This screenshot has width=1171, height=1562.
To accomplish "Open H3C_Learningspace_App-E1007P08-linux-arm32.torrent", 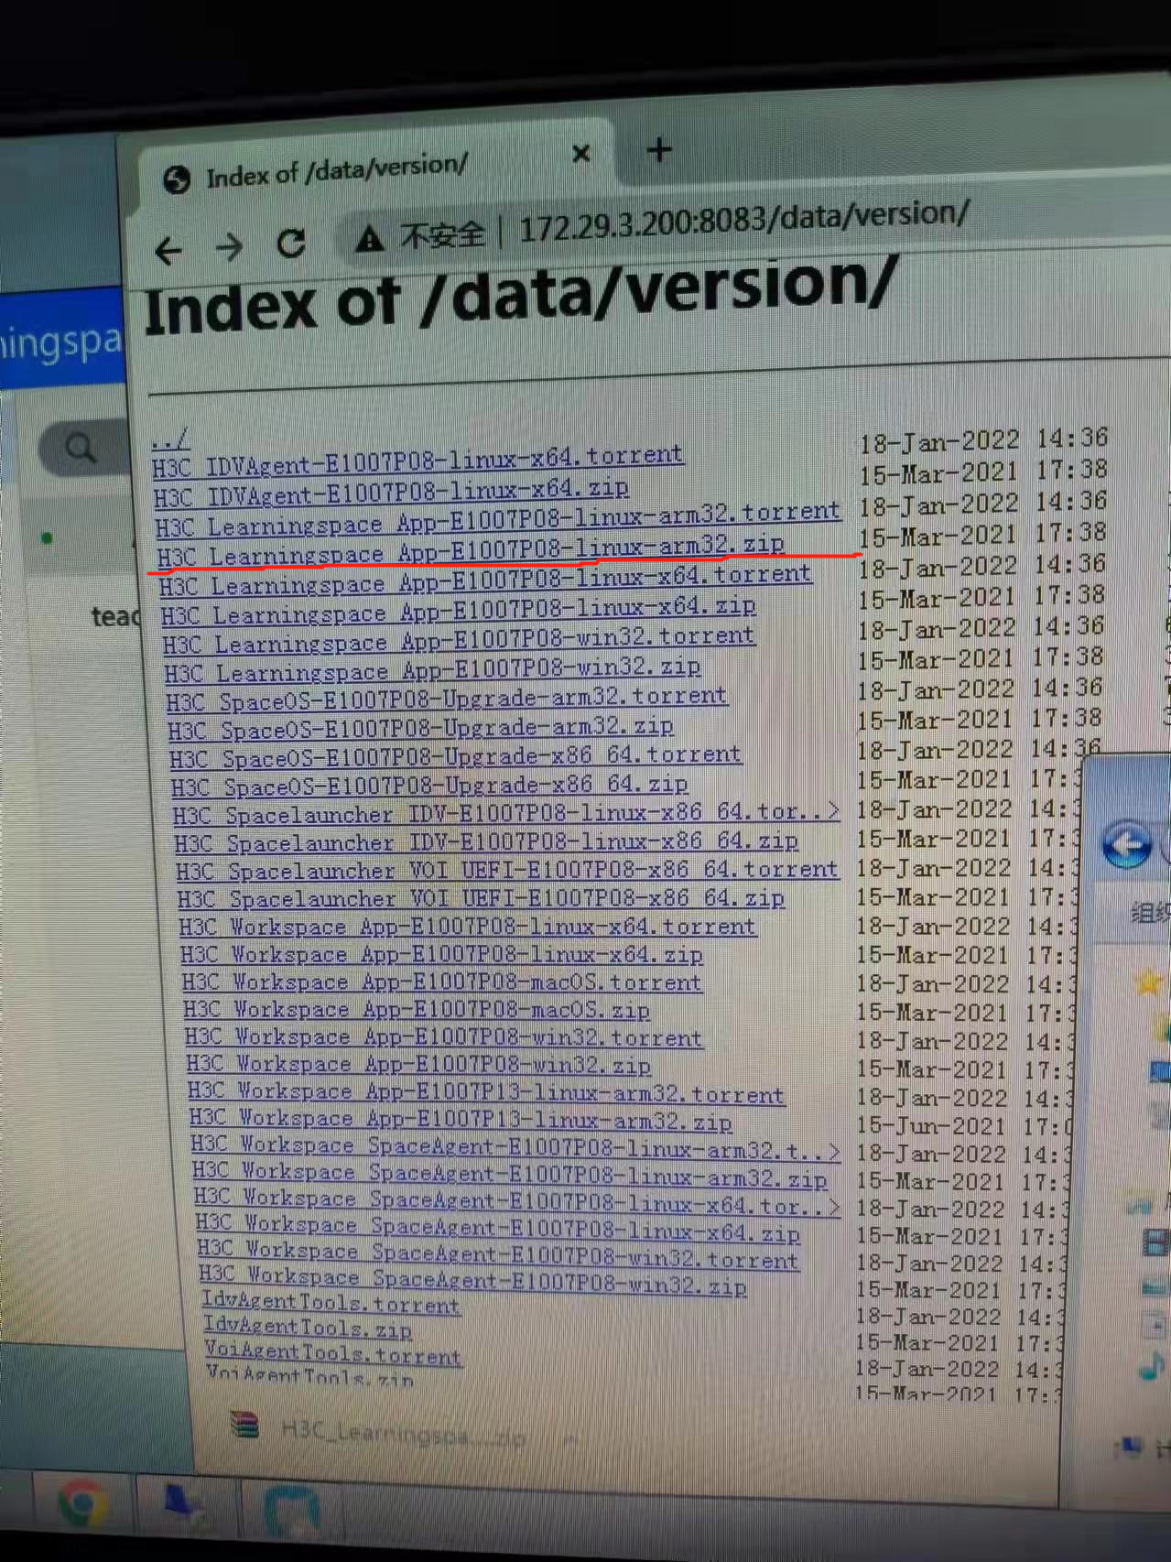I will coord(497,519).
